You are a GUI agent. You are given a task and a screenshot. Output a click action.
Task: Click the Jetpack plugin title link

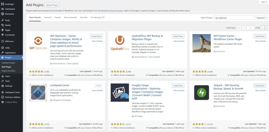[228, 87]
